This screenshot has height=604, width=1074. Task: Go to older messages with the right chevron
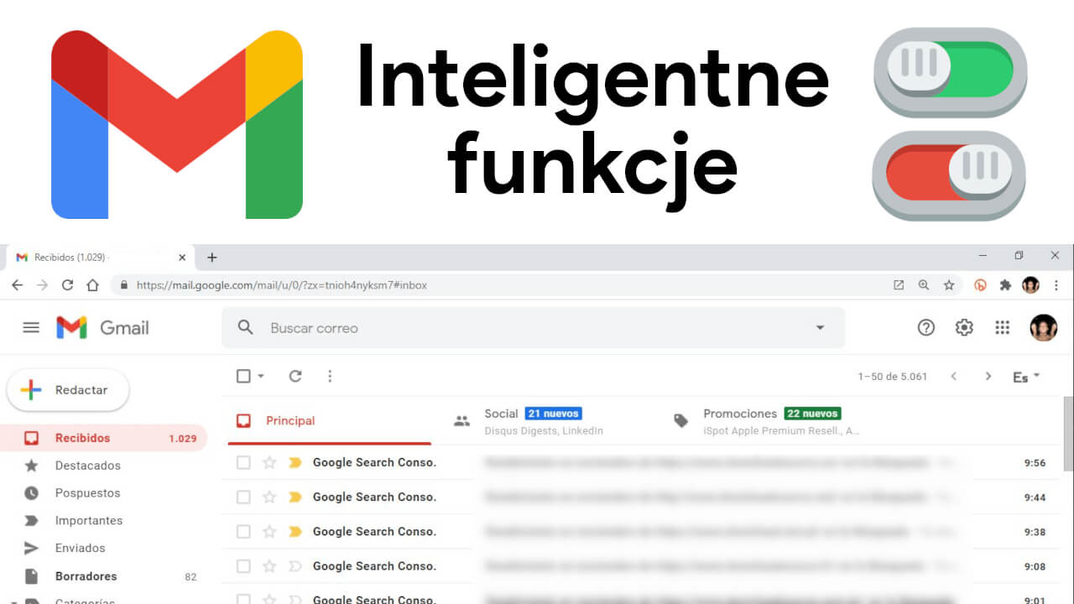988,376
